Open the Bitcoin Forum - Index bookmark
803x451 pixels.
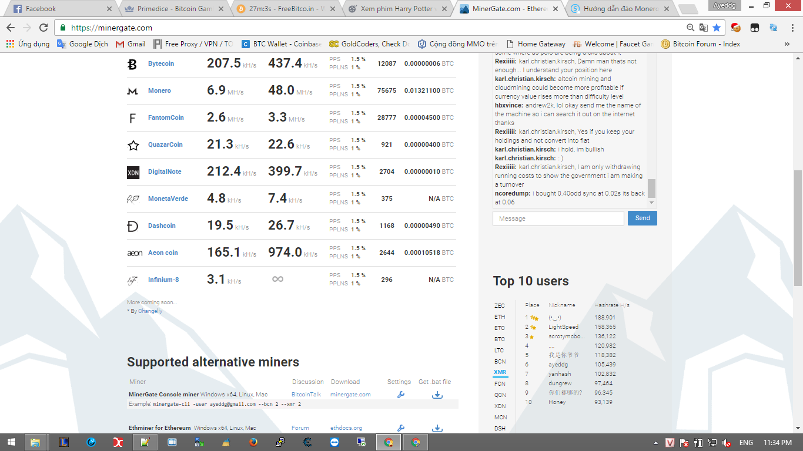coord(701,44)
